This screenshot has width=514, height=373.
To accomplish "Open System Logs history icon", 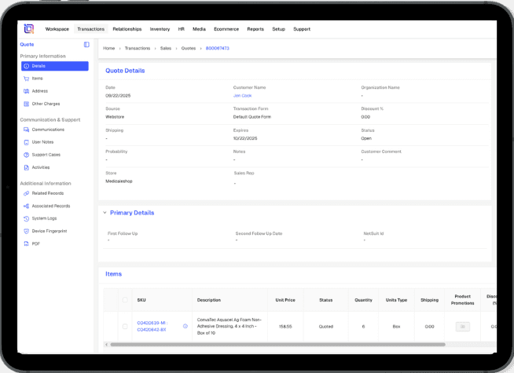I will tap(27, 218).
